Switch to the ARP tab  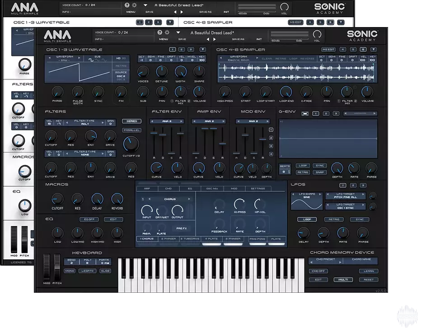[147, 189]
